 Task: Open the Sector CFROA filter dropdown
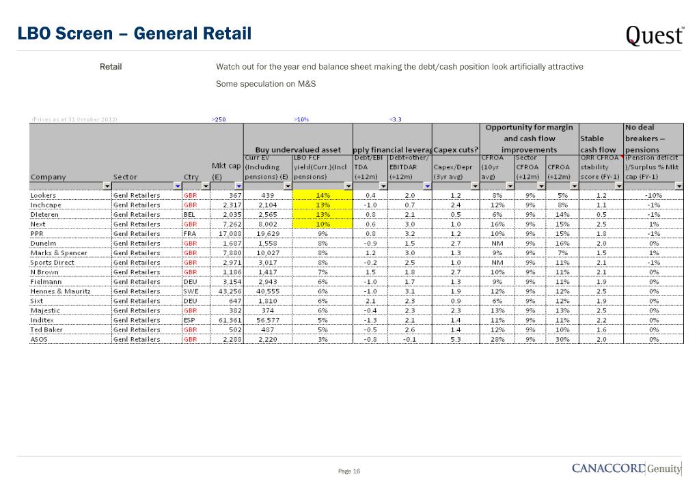pos(541,186)
